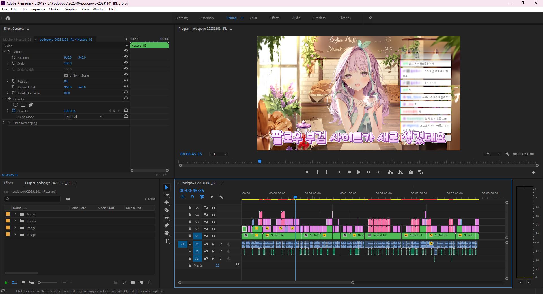The image size is (543, 294).
Task: Open Button Editor plus icon
Action: [x=534, y=172]
